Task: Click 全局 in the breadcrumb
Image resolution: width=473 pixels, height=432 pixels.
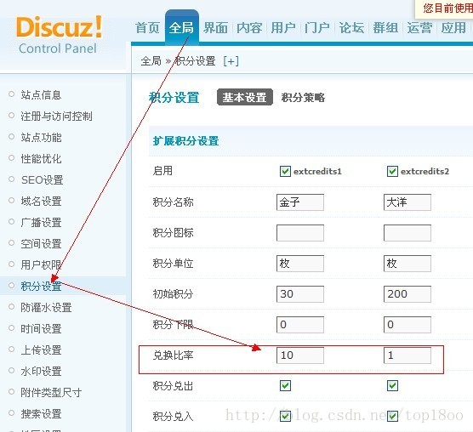Action: tap(151, 61)
